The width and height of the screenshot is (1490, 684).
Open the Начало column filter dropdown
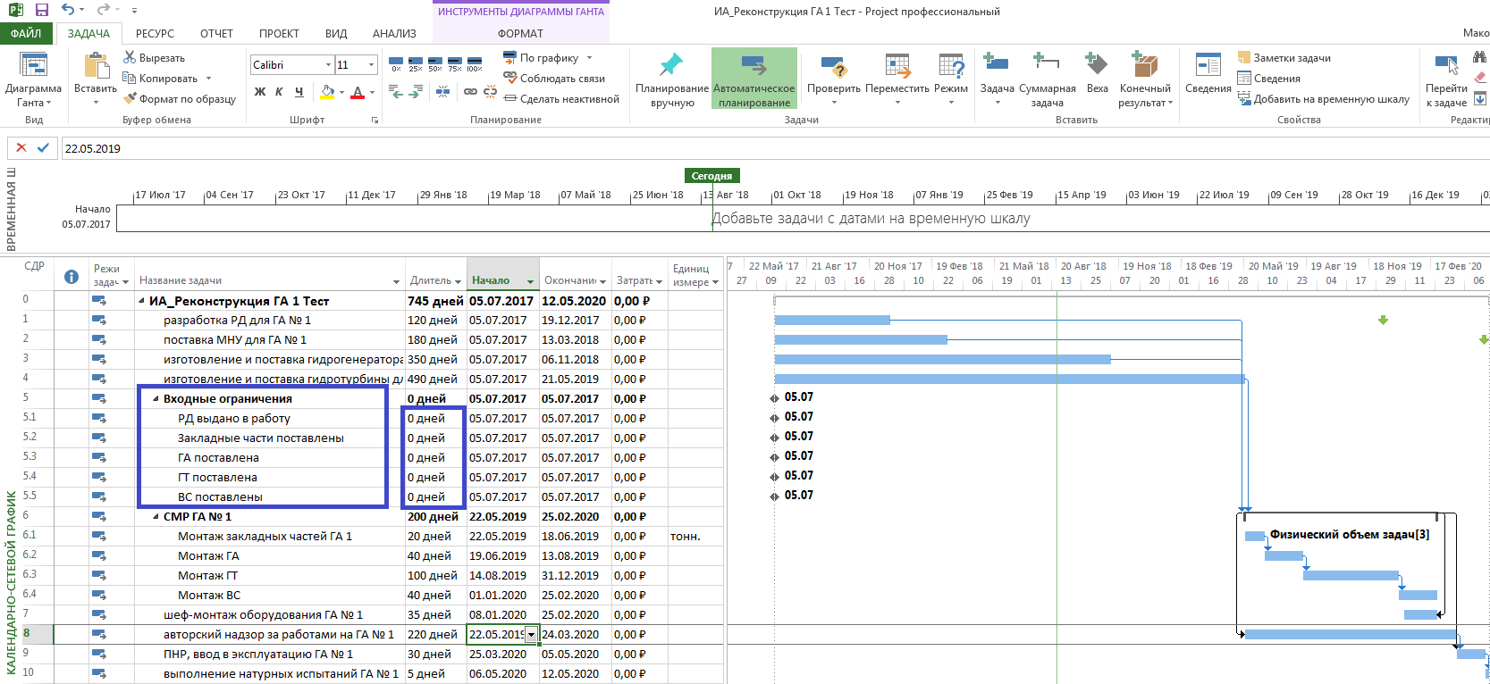pos(530,281)
